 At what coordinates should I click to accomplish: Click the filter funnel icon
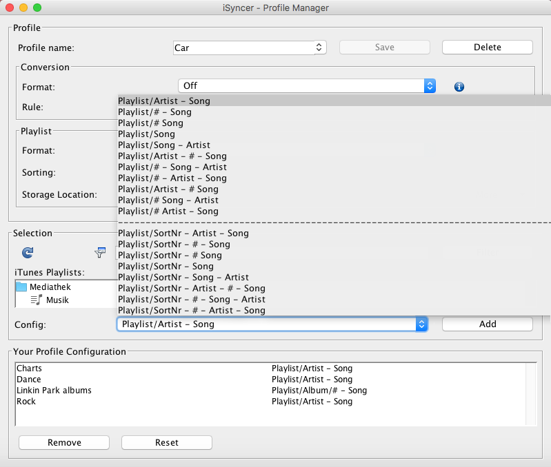[100, 252]
